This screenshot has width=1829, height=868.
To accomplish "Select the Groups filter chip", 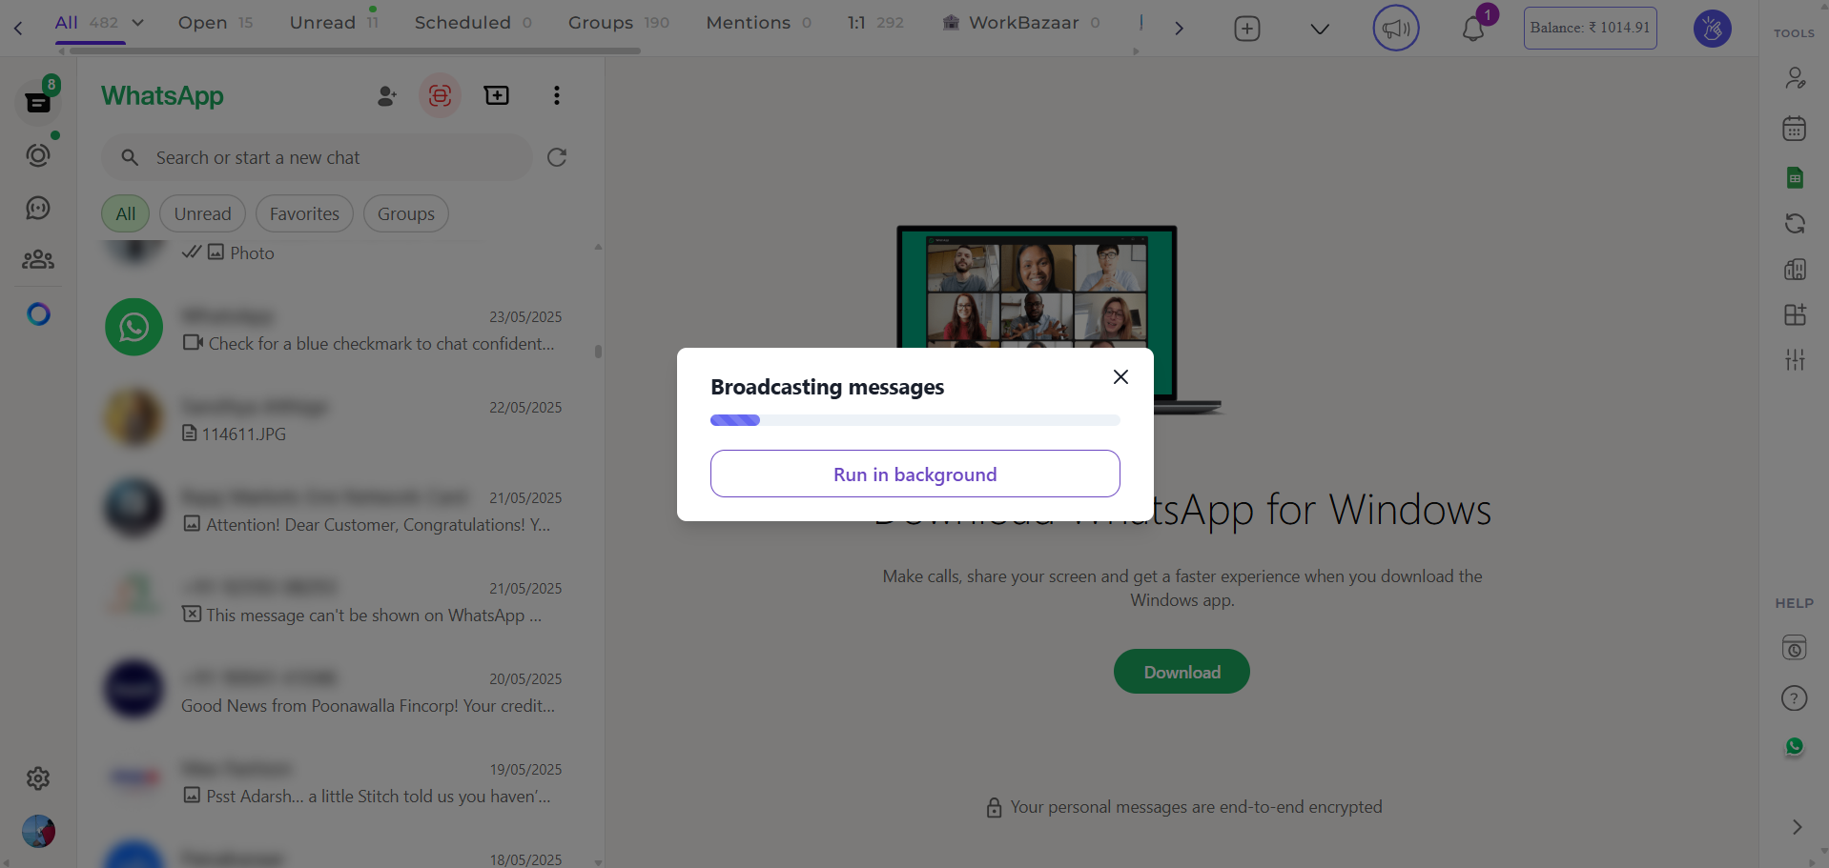I will pyautogui.click(x=406, y=213).
